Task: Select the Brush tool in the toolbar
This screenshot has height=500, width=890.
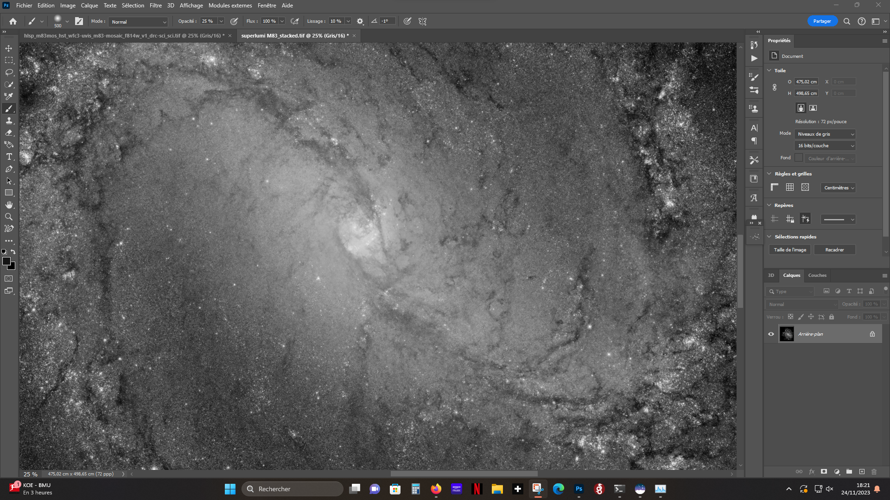Action: click(9, 108)
